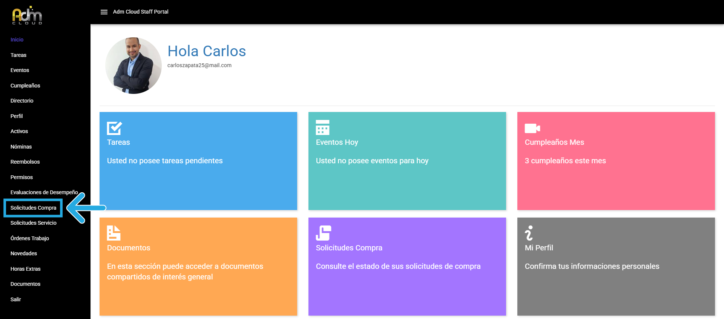Image resolution: width=724 pixels, height=319 pixels.
Task: Click the Eventos Hoy calendar icon
Action: (322, 127)
